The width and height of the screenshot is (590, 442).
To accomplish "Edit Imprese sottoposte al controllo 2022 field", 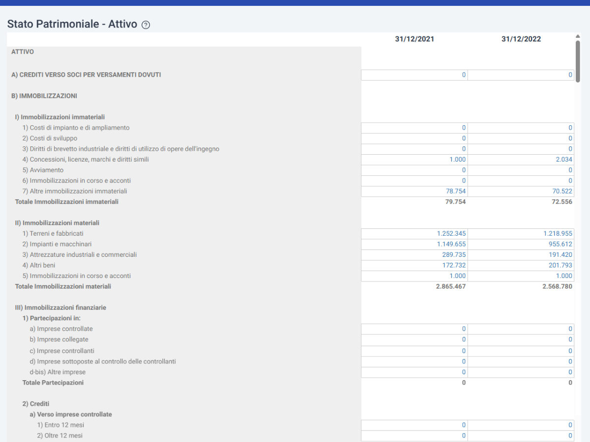I will pos(521,361).
